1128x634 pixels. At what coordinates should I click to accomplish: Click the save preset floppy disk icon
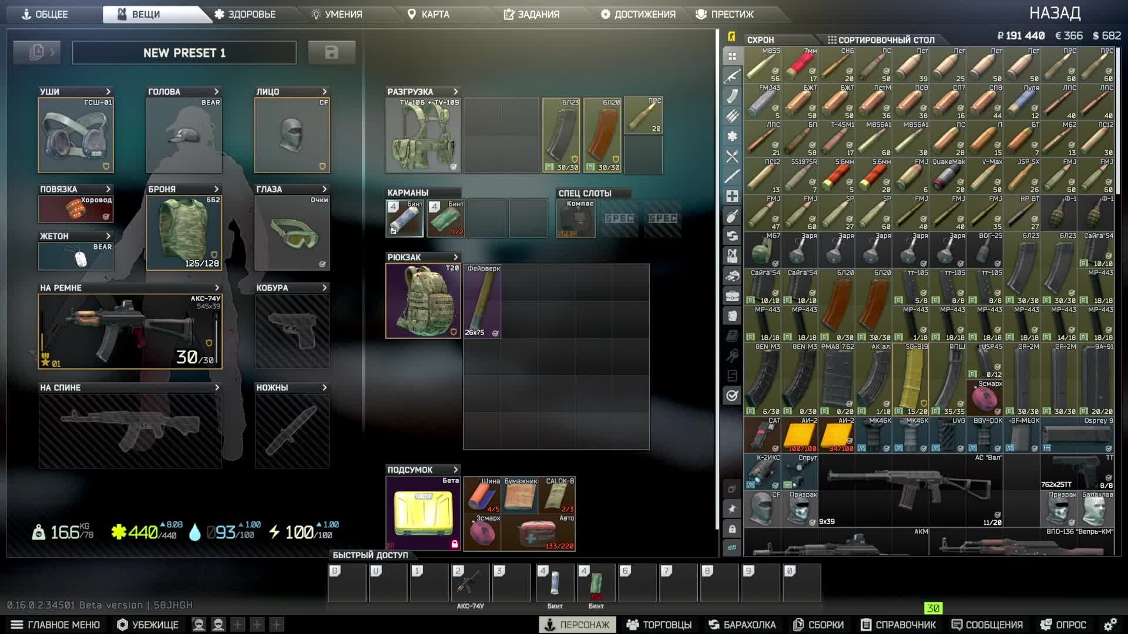(331, 53)
